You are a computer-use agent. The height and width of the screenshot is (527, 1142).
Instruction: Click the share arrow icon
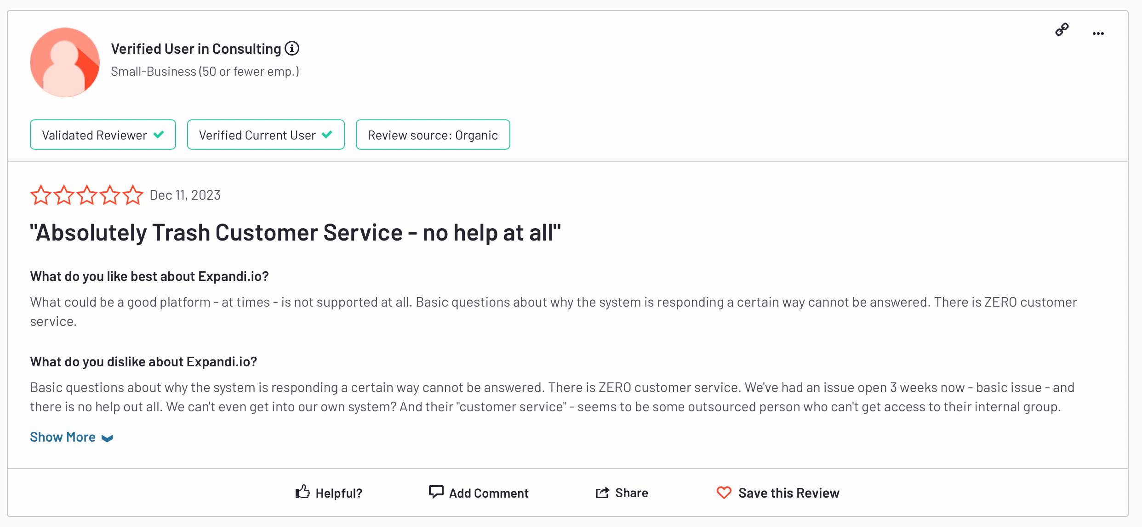pyautogui.click(x=603, y=493)
